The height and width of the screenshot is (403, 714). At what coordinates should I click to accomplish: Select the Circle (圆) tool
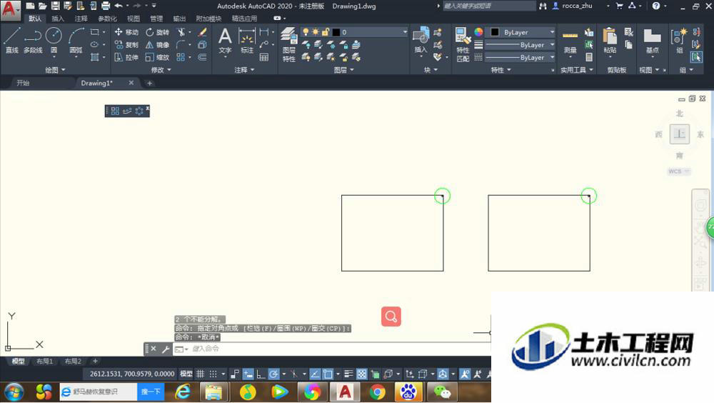tap(54, 41)
